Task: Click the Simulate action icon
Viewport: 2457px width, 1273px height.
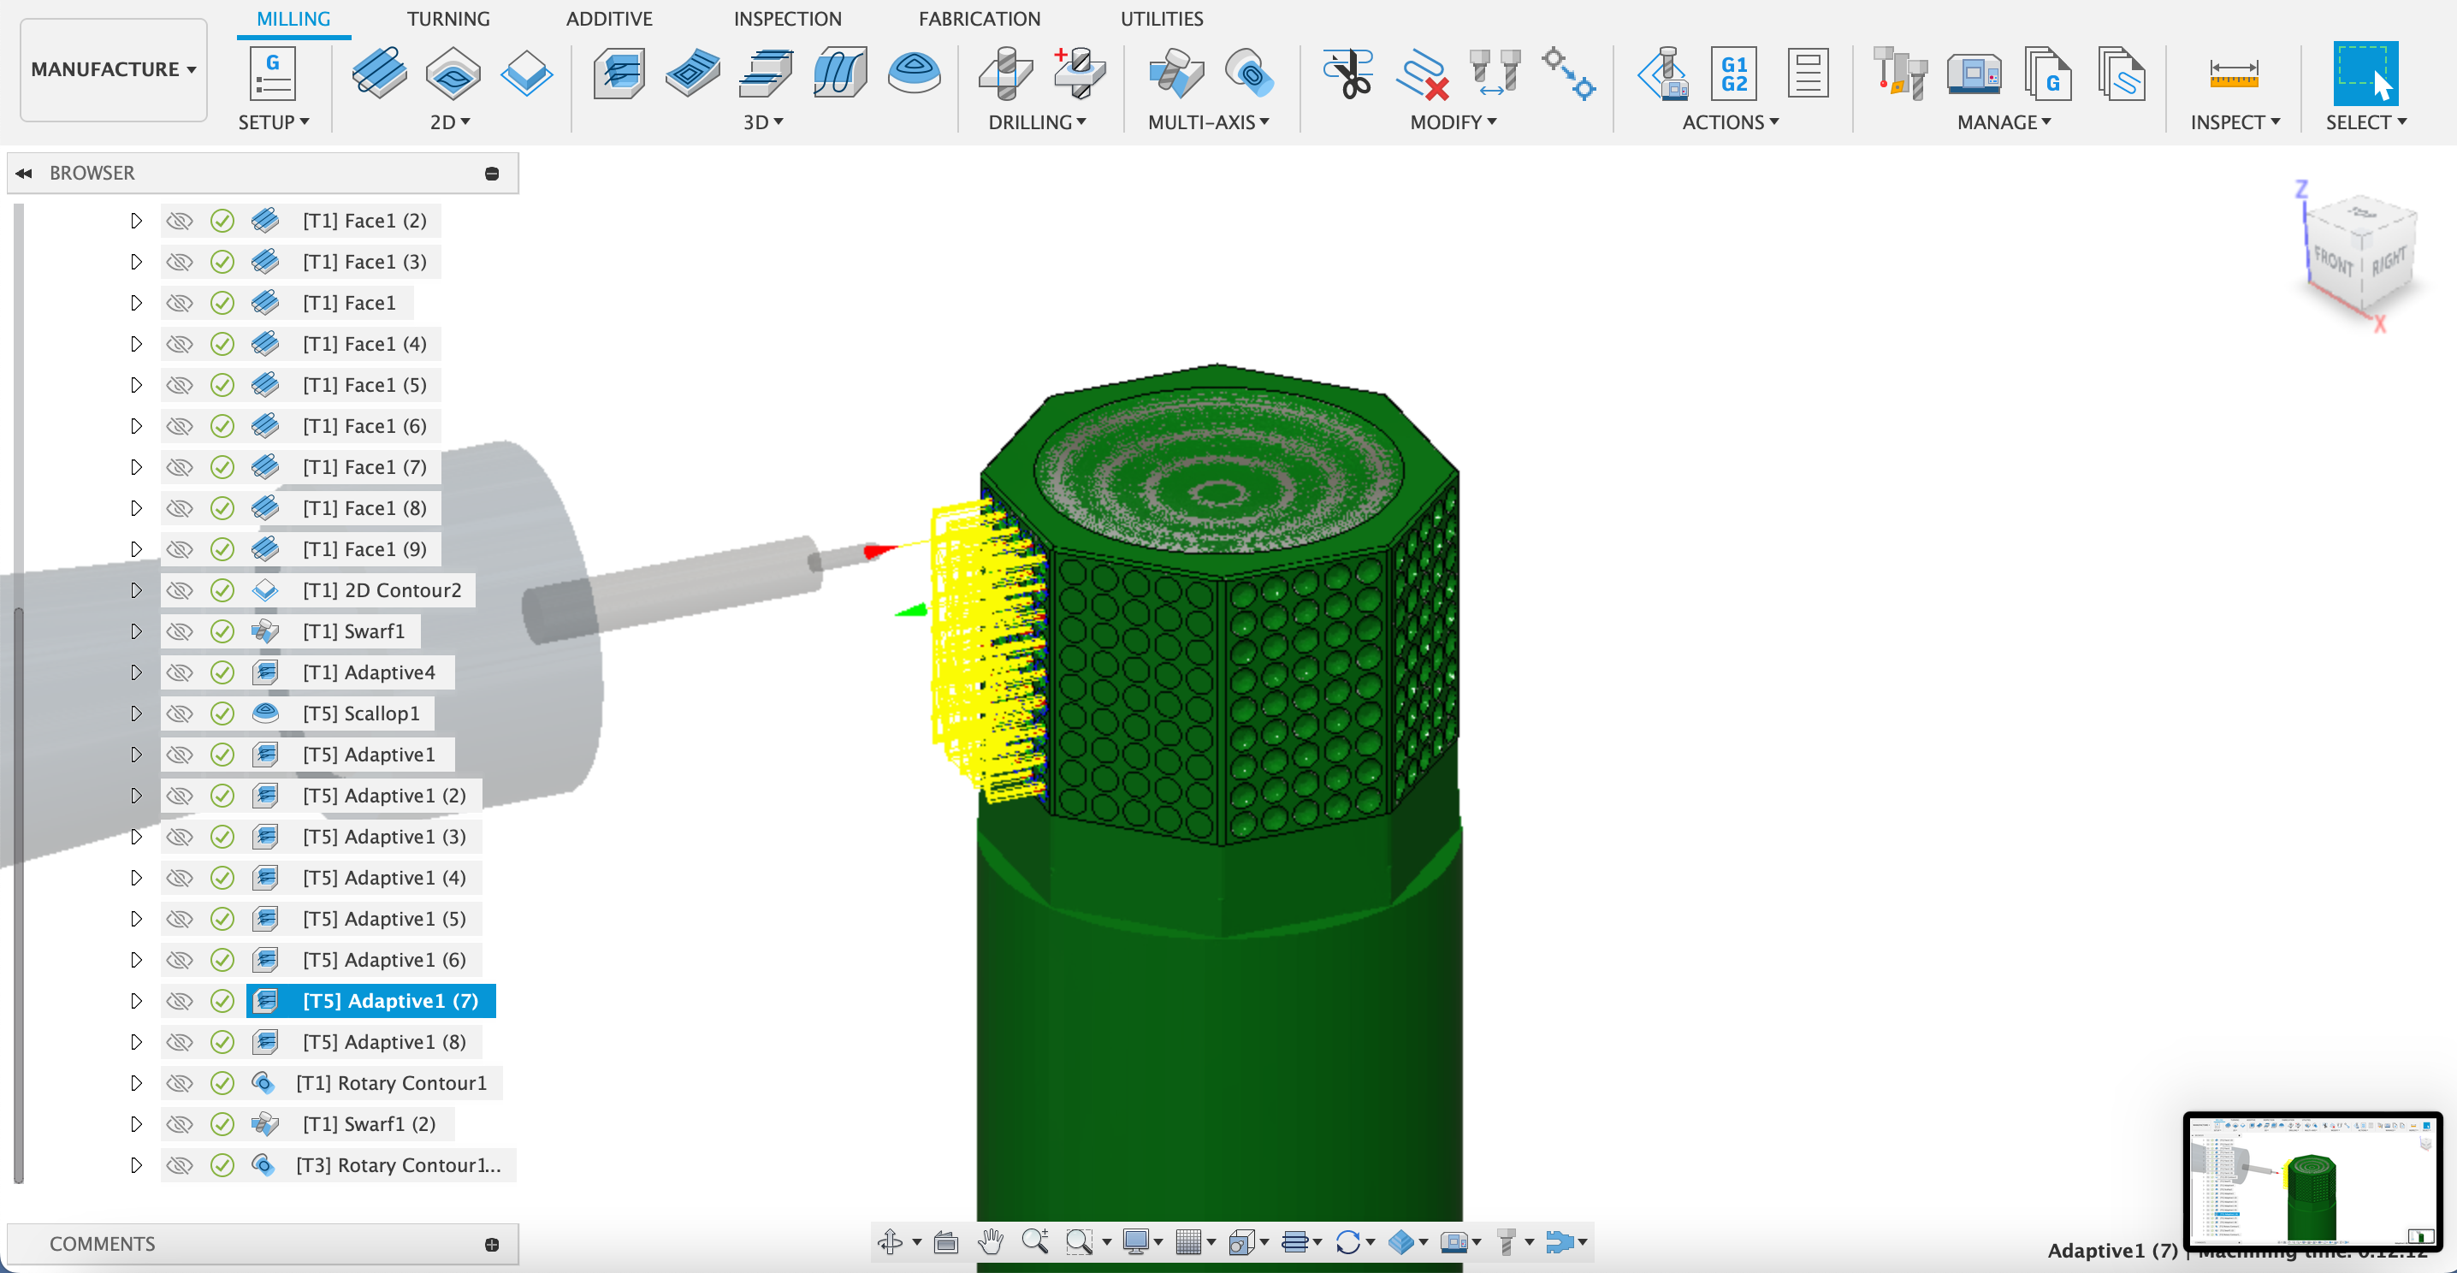Action: pos(1662,74)
